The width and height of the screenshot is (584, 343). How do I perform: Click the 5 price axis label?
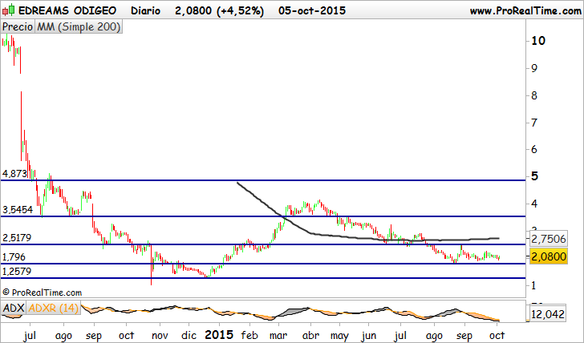pos(534,176)
